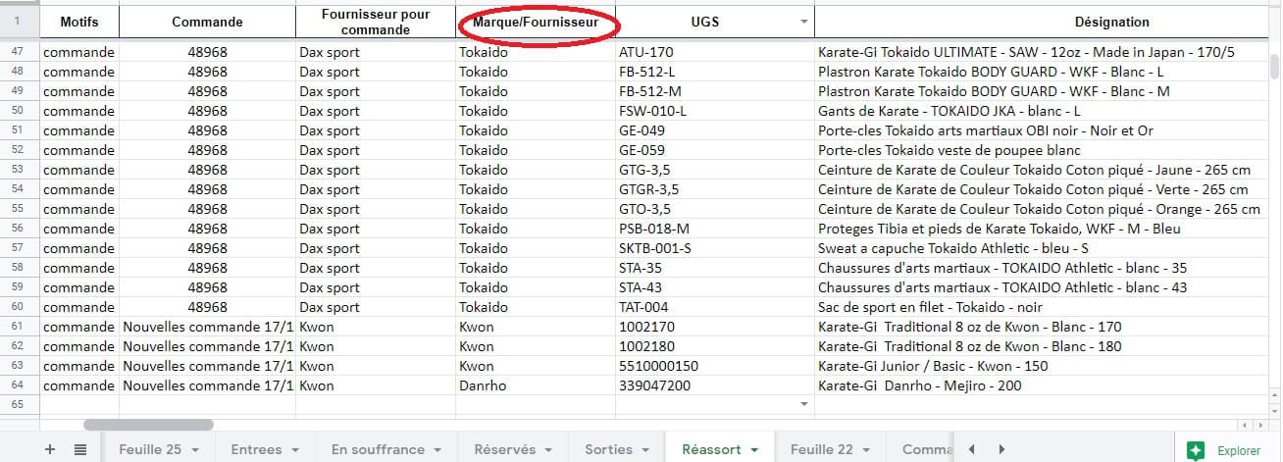The height and width of the screenshot is (462, 1283).
Task: Select the Motifs header cell
Action: [79, 22]
